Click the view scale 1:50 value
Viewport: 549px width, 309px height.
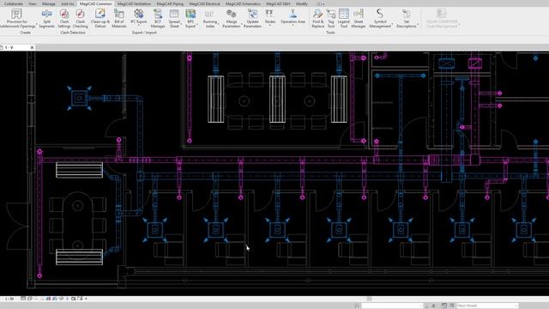[9, 299]
